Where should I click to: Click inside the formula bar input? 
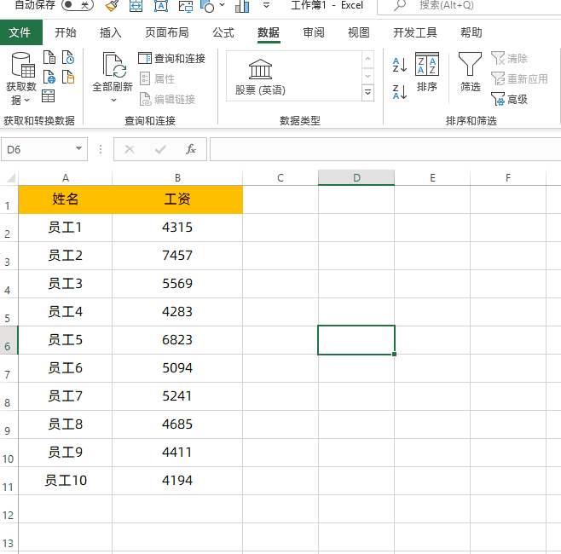pyautogui.click(x=385, y=149)
